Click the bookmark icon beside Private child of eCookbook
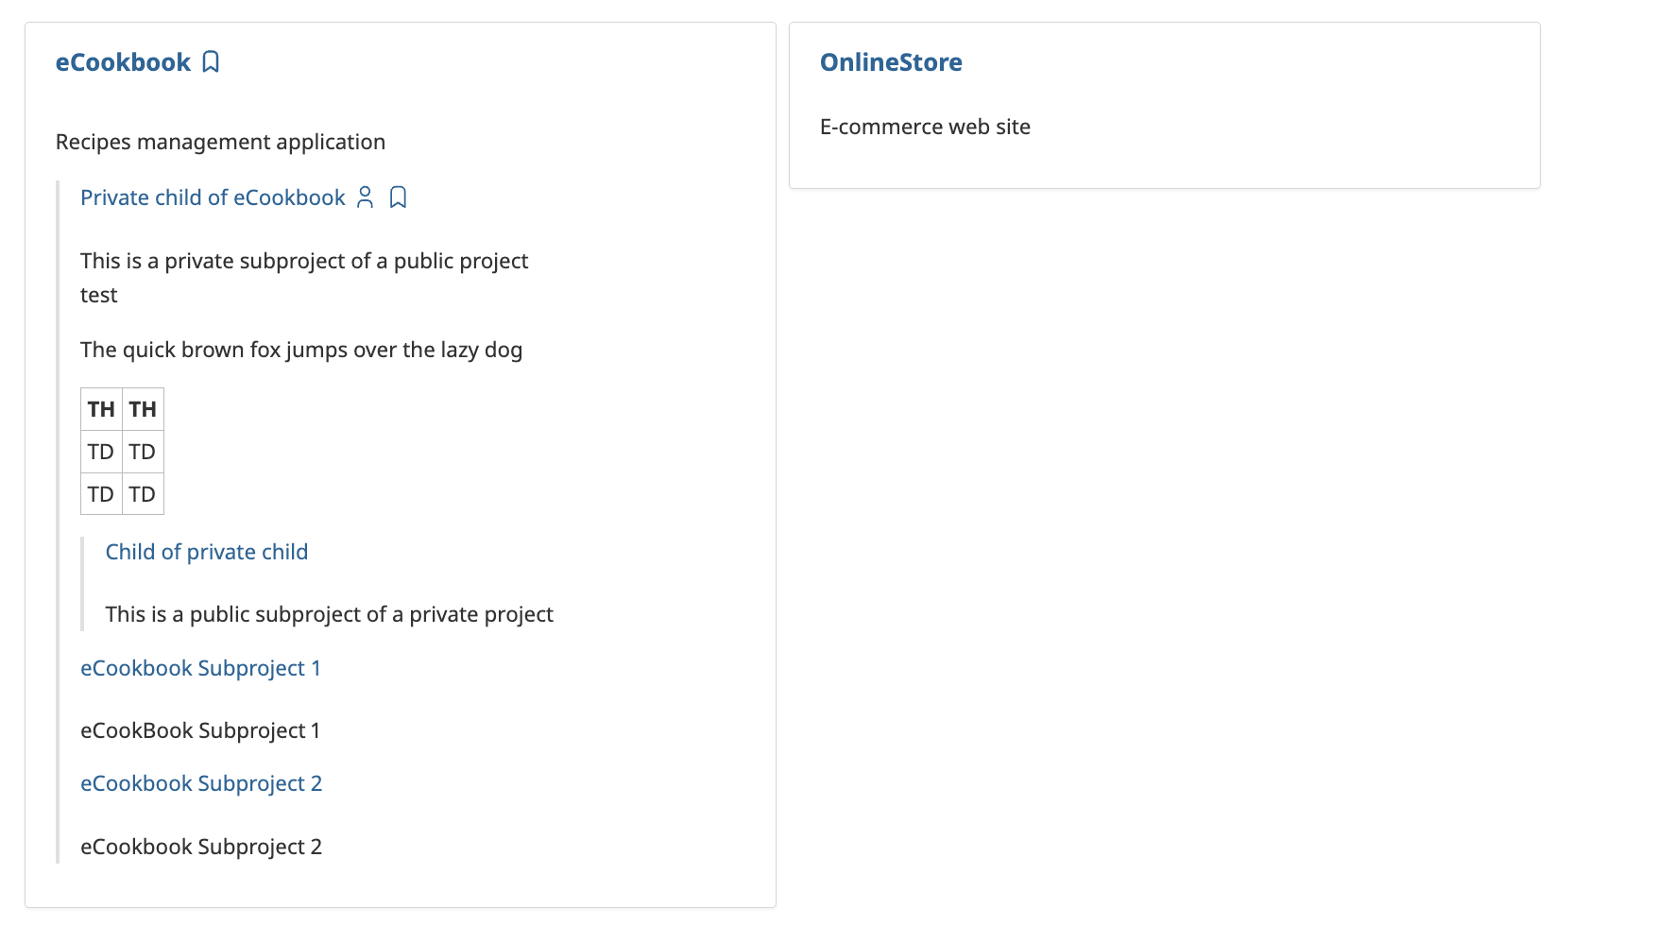 (399, 197)
